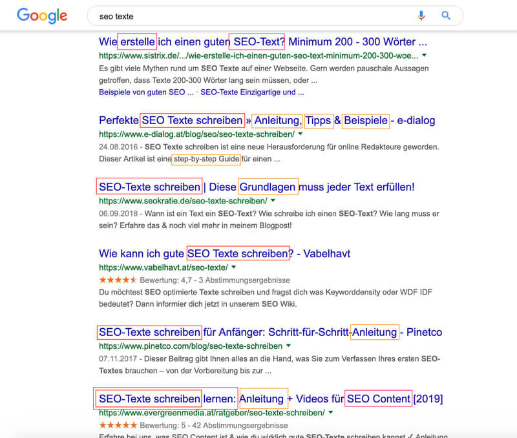The image size is (517, 438).
Task: Click snippet text 'Wann ist ein Text ein SEO-Text?'
Action: 200,214
